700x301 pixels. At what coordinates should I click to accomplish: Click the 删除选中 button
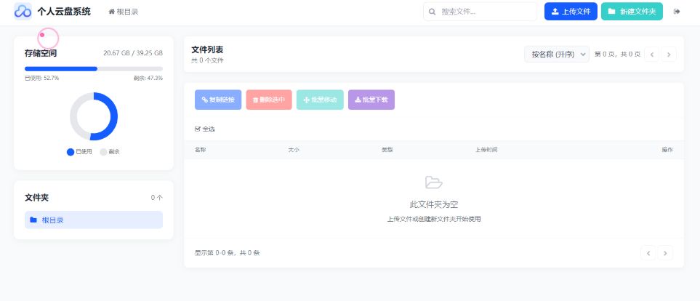(x=269, y=100)
